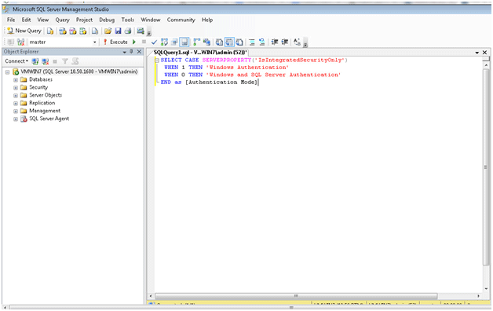Open the Connect dropdown in Object Explorer
This screenshot has height=311, width=493.
point(16,61)
